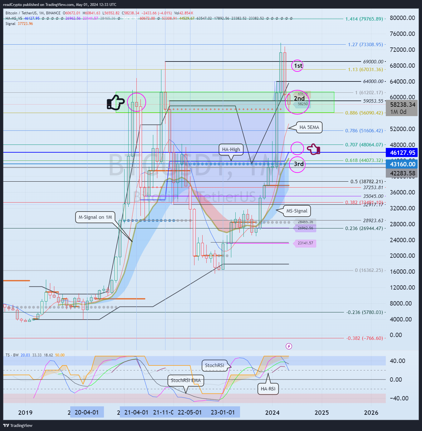Click the Fibonacci label '0 (16362.25)'
Screen dimensions: 422x431
tap(369, 270)
